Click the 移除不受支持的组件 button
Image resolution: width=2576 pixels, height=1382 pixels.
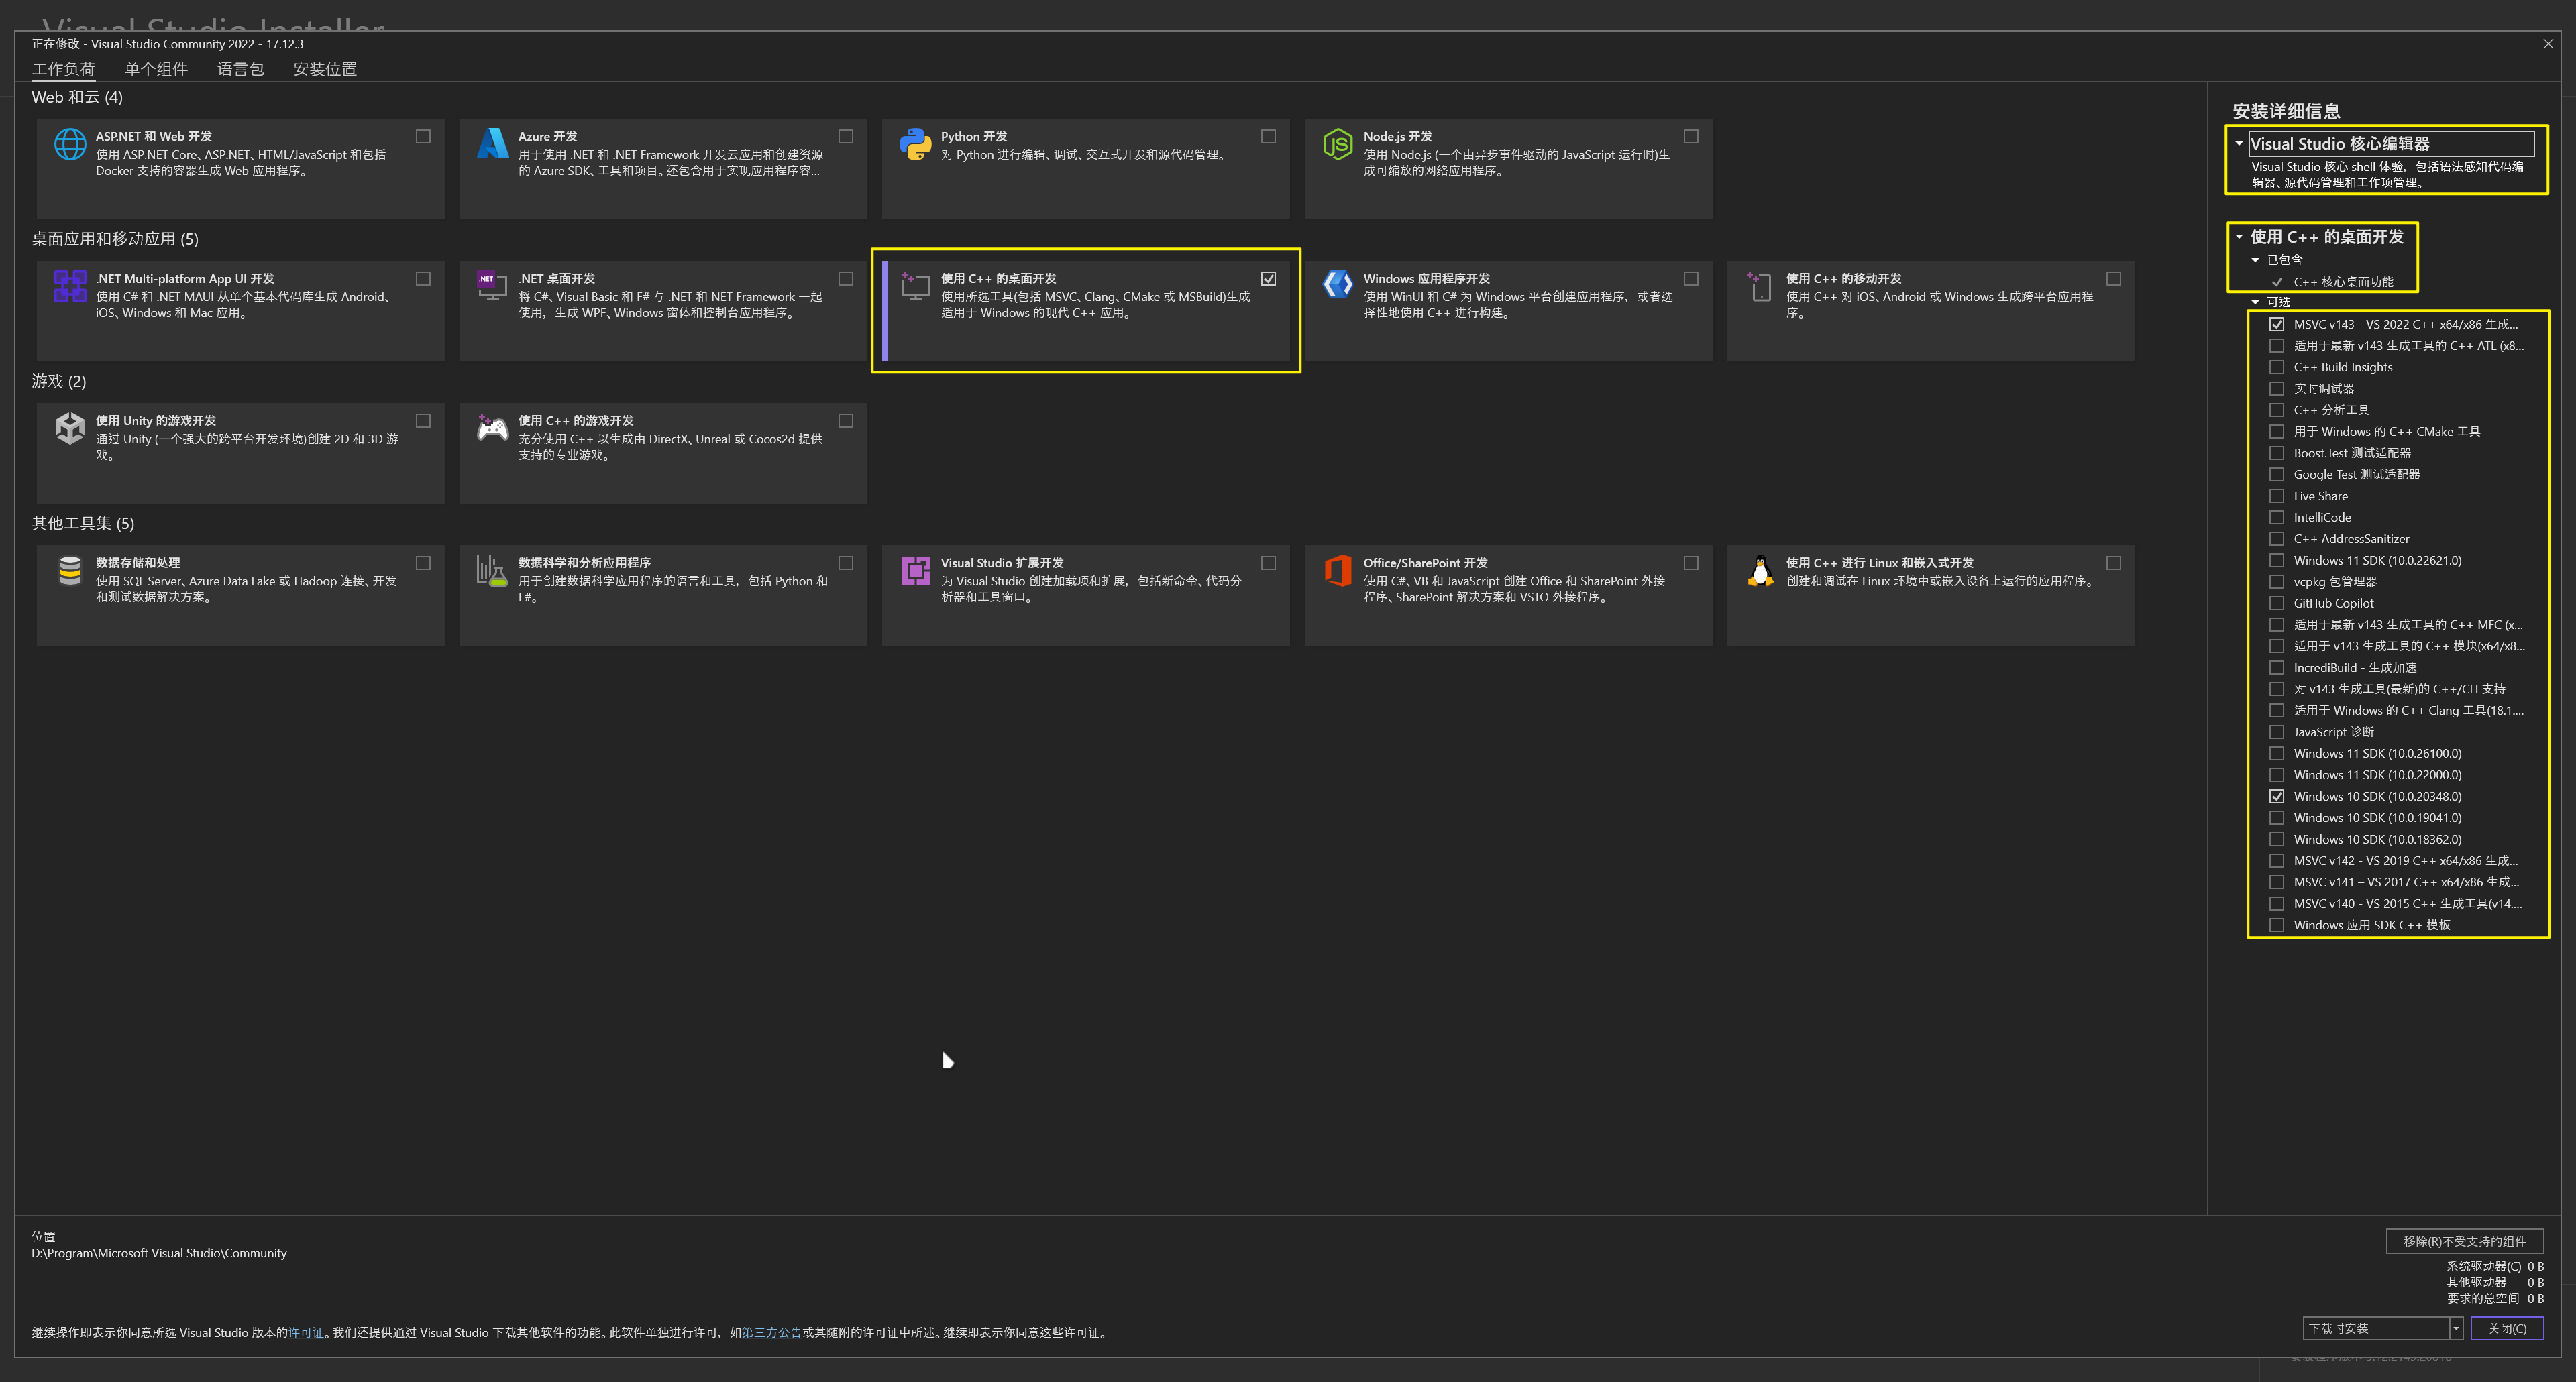coord(2464,1241)
